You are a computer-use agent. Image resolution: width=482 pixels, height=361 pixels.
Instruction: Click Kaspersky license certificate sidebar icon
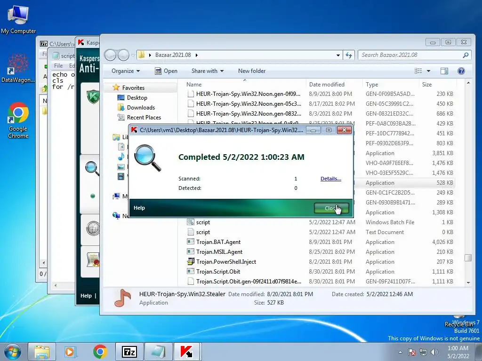(x=93, y=259)
